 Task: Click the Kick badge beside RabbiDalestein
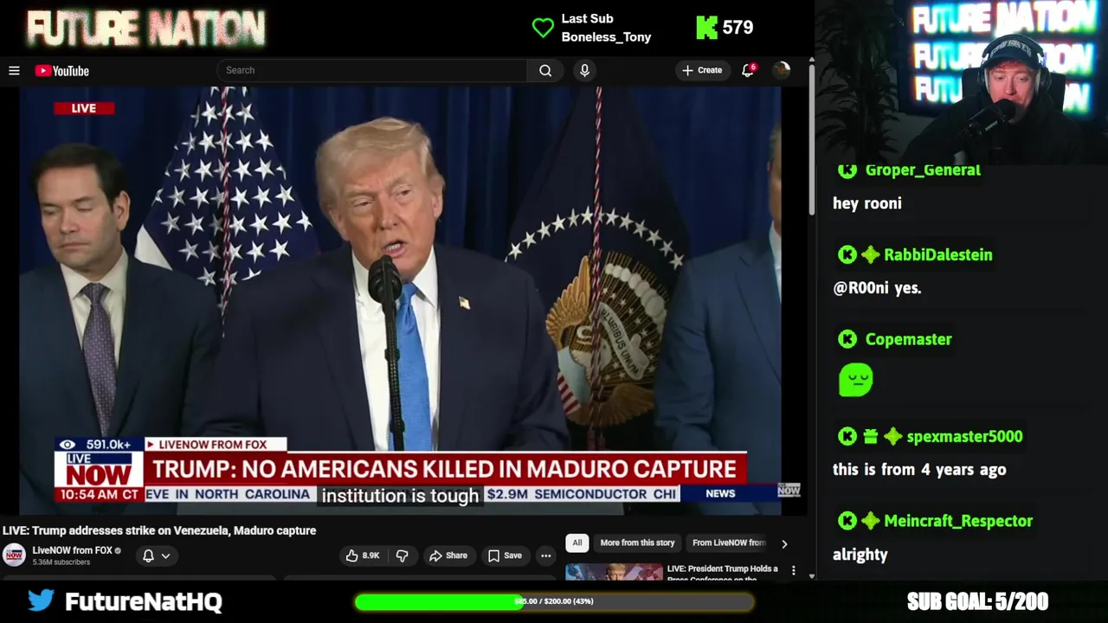click(x=847, y=254)
